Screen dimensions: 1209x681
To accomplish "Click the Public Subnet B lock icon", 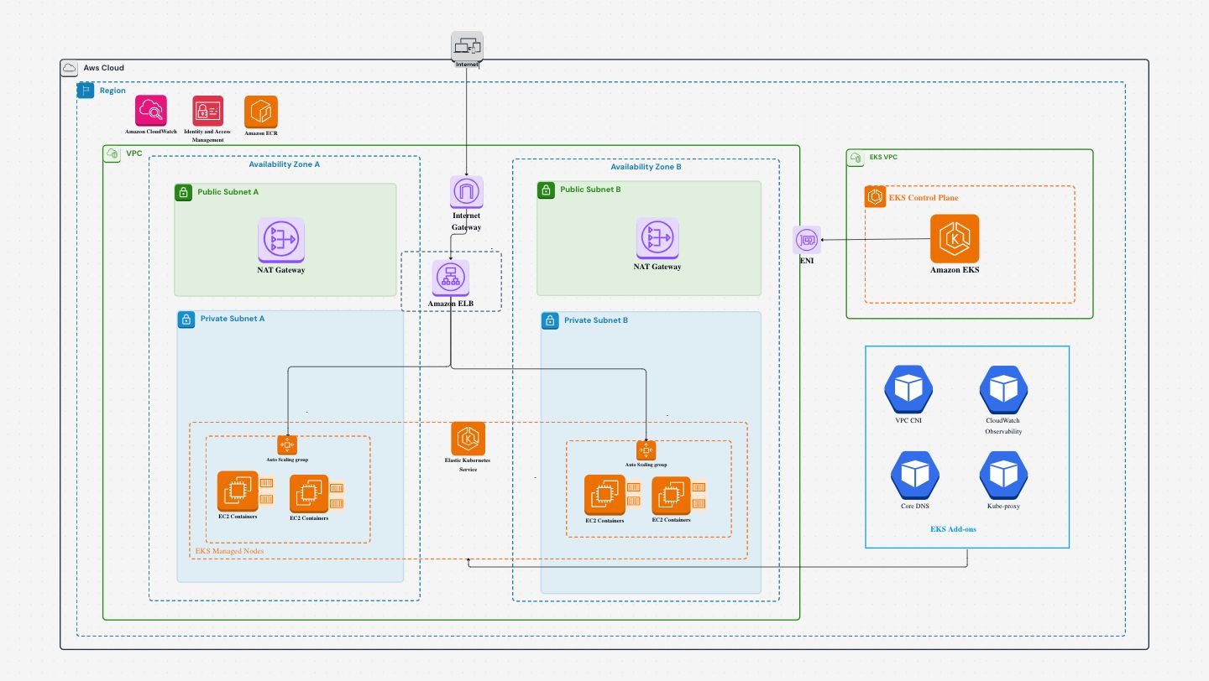I will (x=547, y=190).
